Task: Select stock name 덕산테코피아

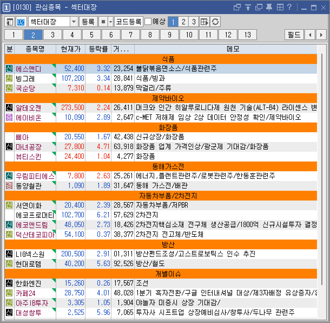Action: [x=35, y=235]
